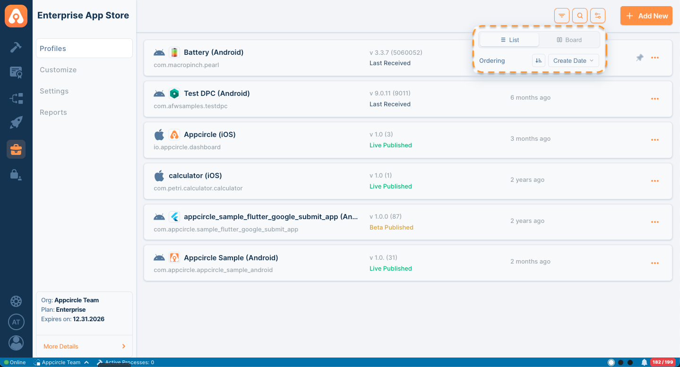Select the Enterprise App Store briefcase icon

[16, 149]
